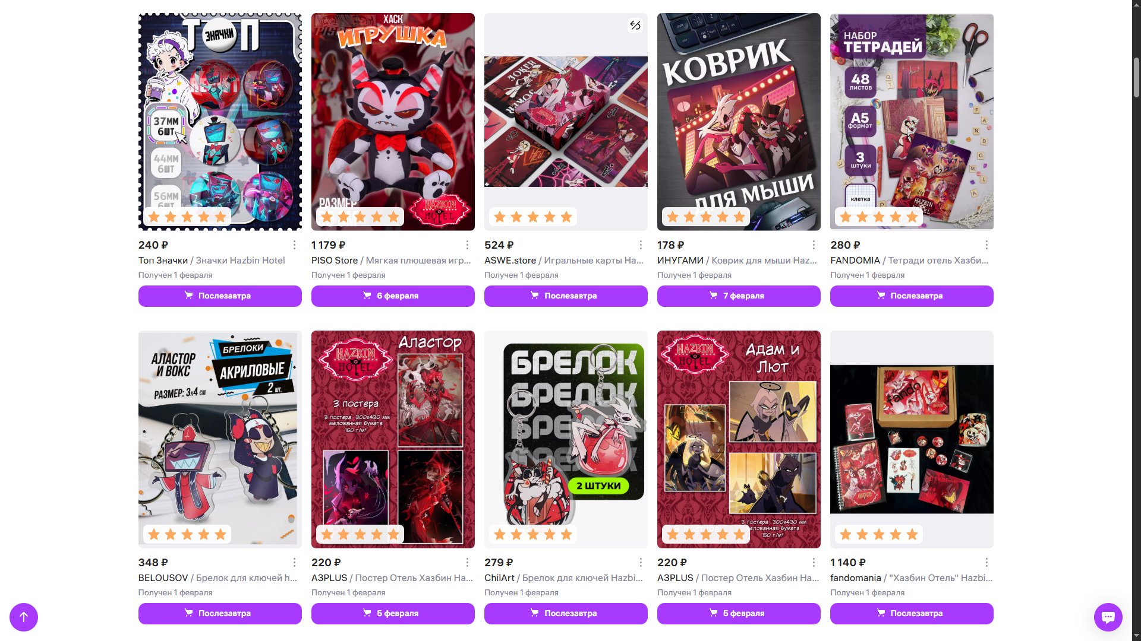Image resolution: width=1141 pixels, height=641 pixels.
Task: Open options menu for Топ Значки item
Action: [x=294, y=245]
